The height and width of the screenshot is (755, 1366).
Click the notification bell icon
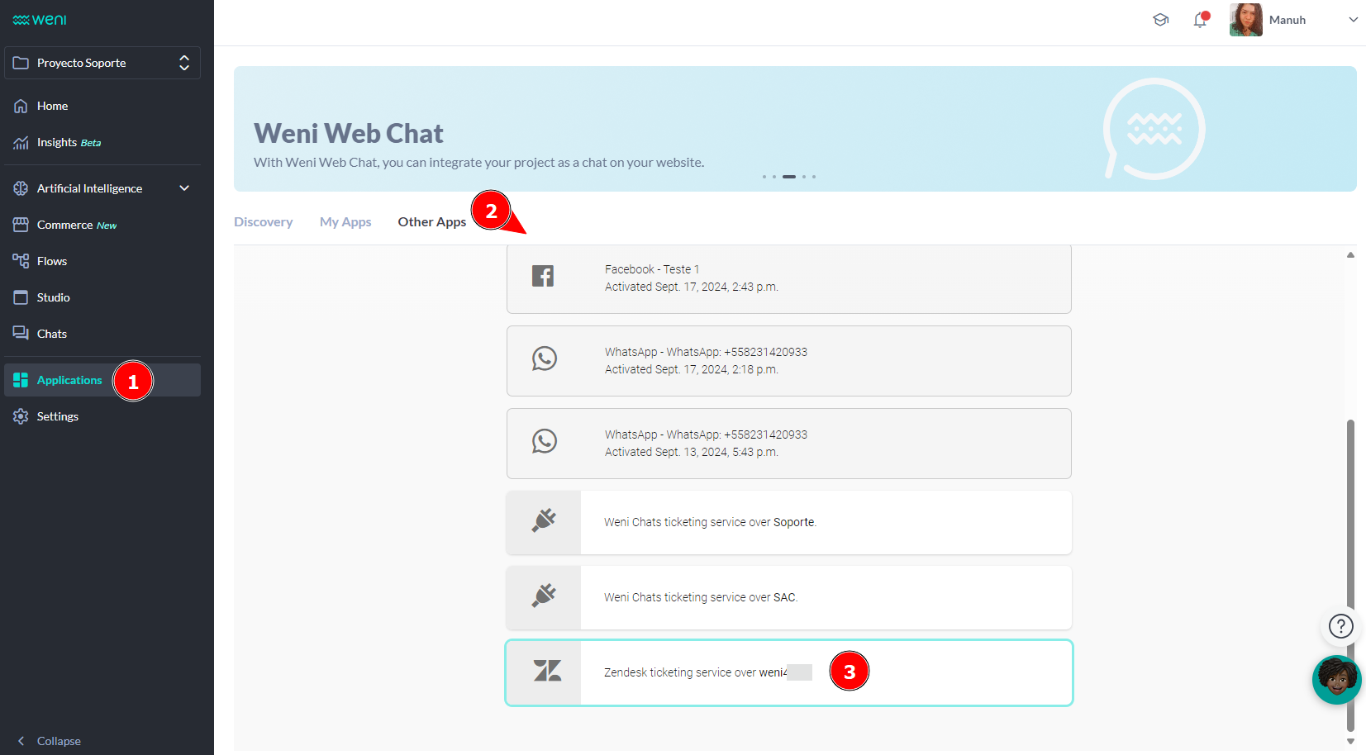tap(1200, 21)
